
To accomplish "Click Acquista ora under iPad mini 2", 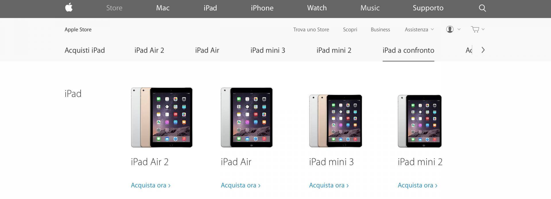I will [x=418, y=185].
